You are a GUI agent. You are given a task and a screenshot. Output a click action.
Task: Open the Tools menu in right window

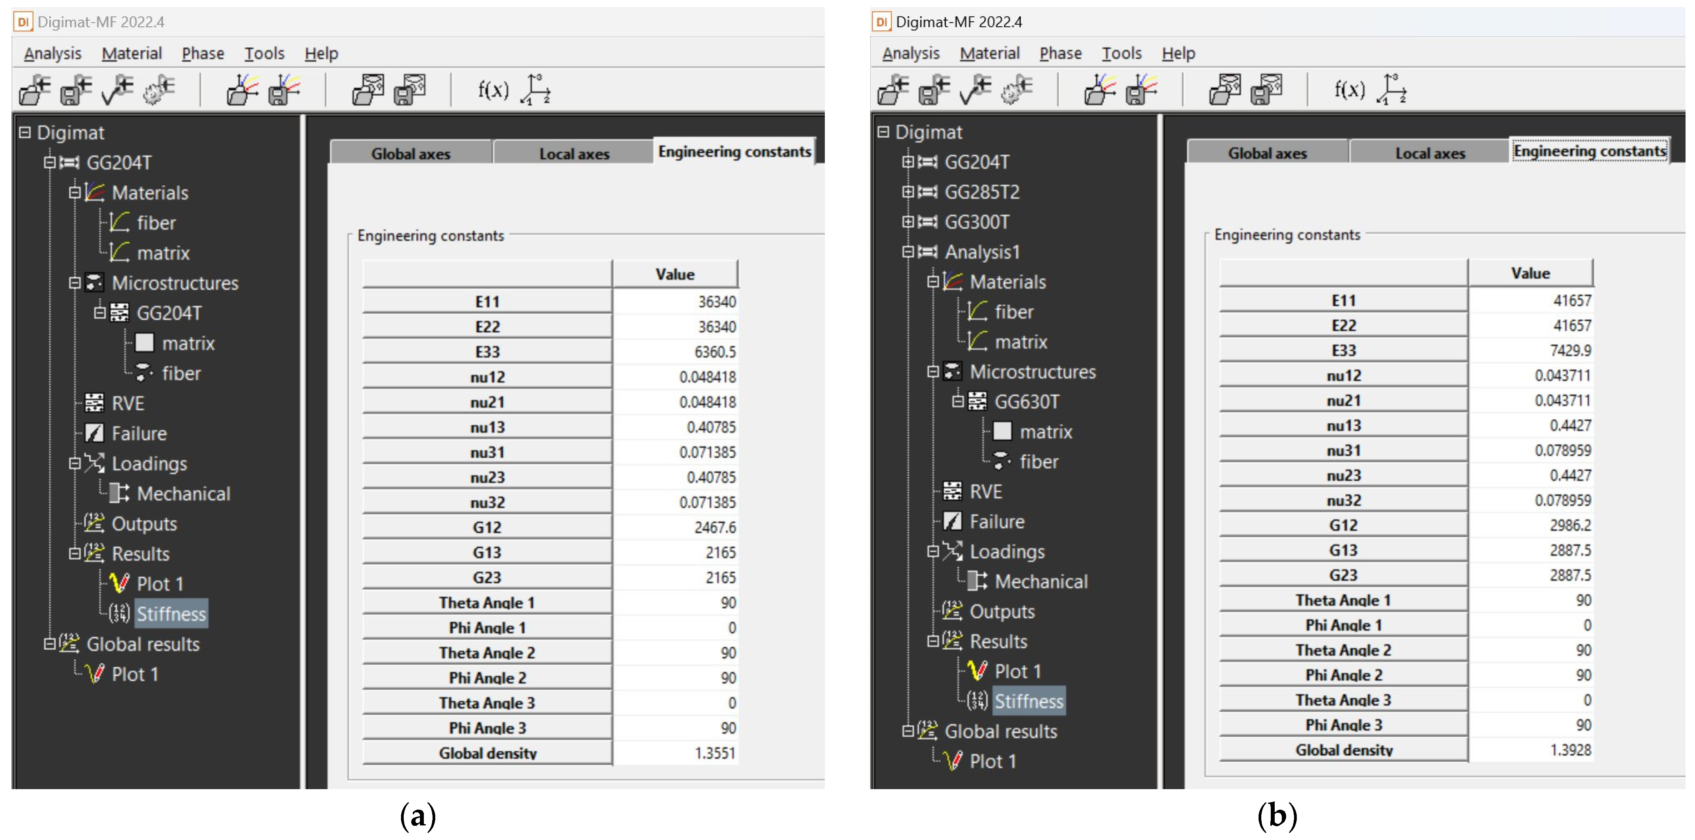[x=1121, y=53]
